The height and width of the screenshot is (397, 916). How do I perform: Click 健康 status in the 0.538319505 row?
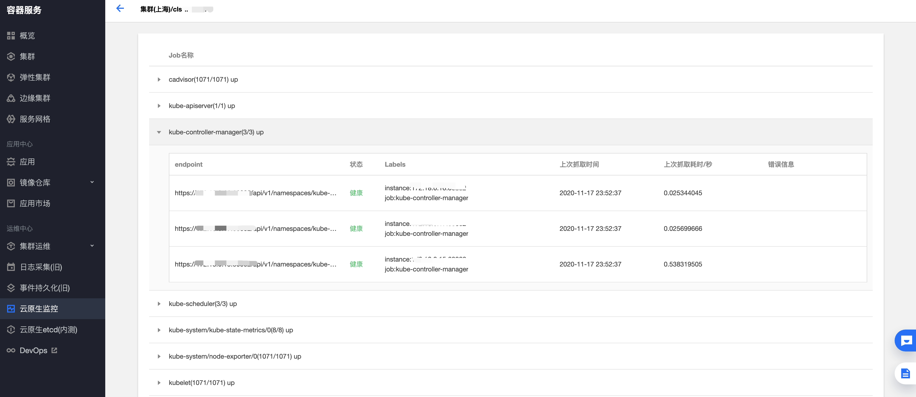click(x=356, y=264)
